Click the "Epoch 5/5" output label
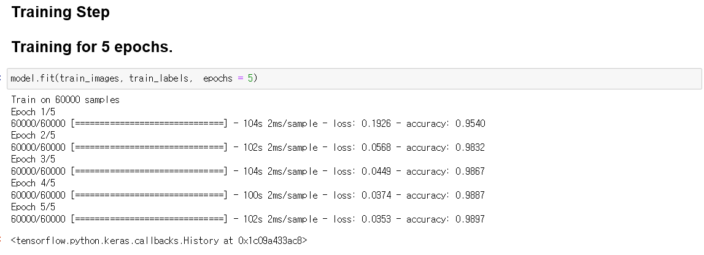Image resolution: width=704 pixels, height=255 pixels. (x=33, y=207)
